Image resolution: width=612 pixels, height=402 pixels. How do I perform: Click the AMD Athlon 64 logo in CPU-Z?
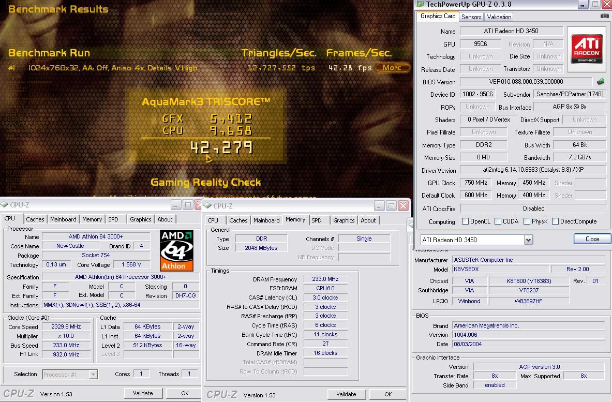(x=177, y=250)
